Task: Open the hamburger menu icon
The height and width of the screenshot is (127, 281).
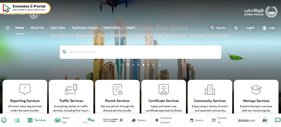Action: pyautogui.click(x=8, y=28)
